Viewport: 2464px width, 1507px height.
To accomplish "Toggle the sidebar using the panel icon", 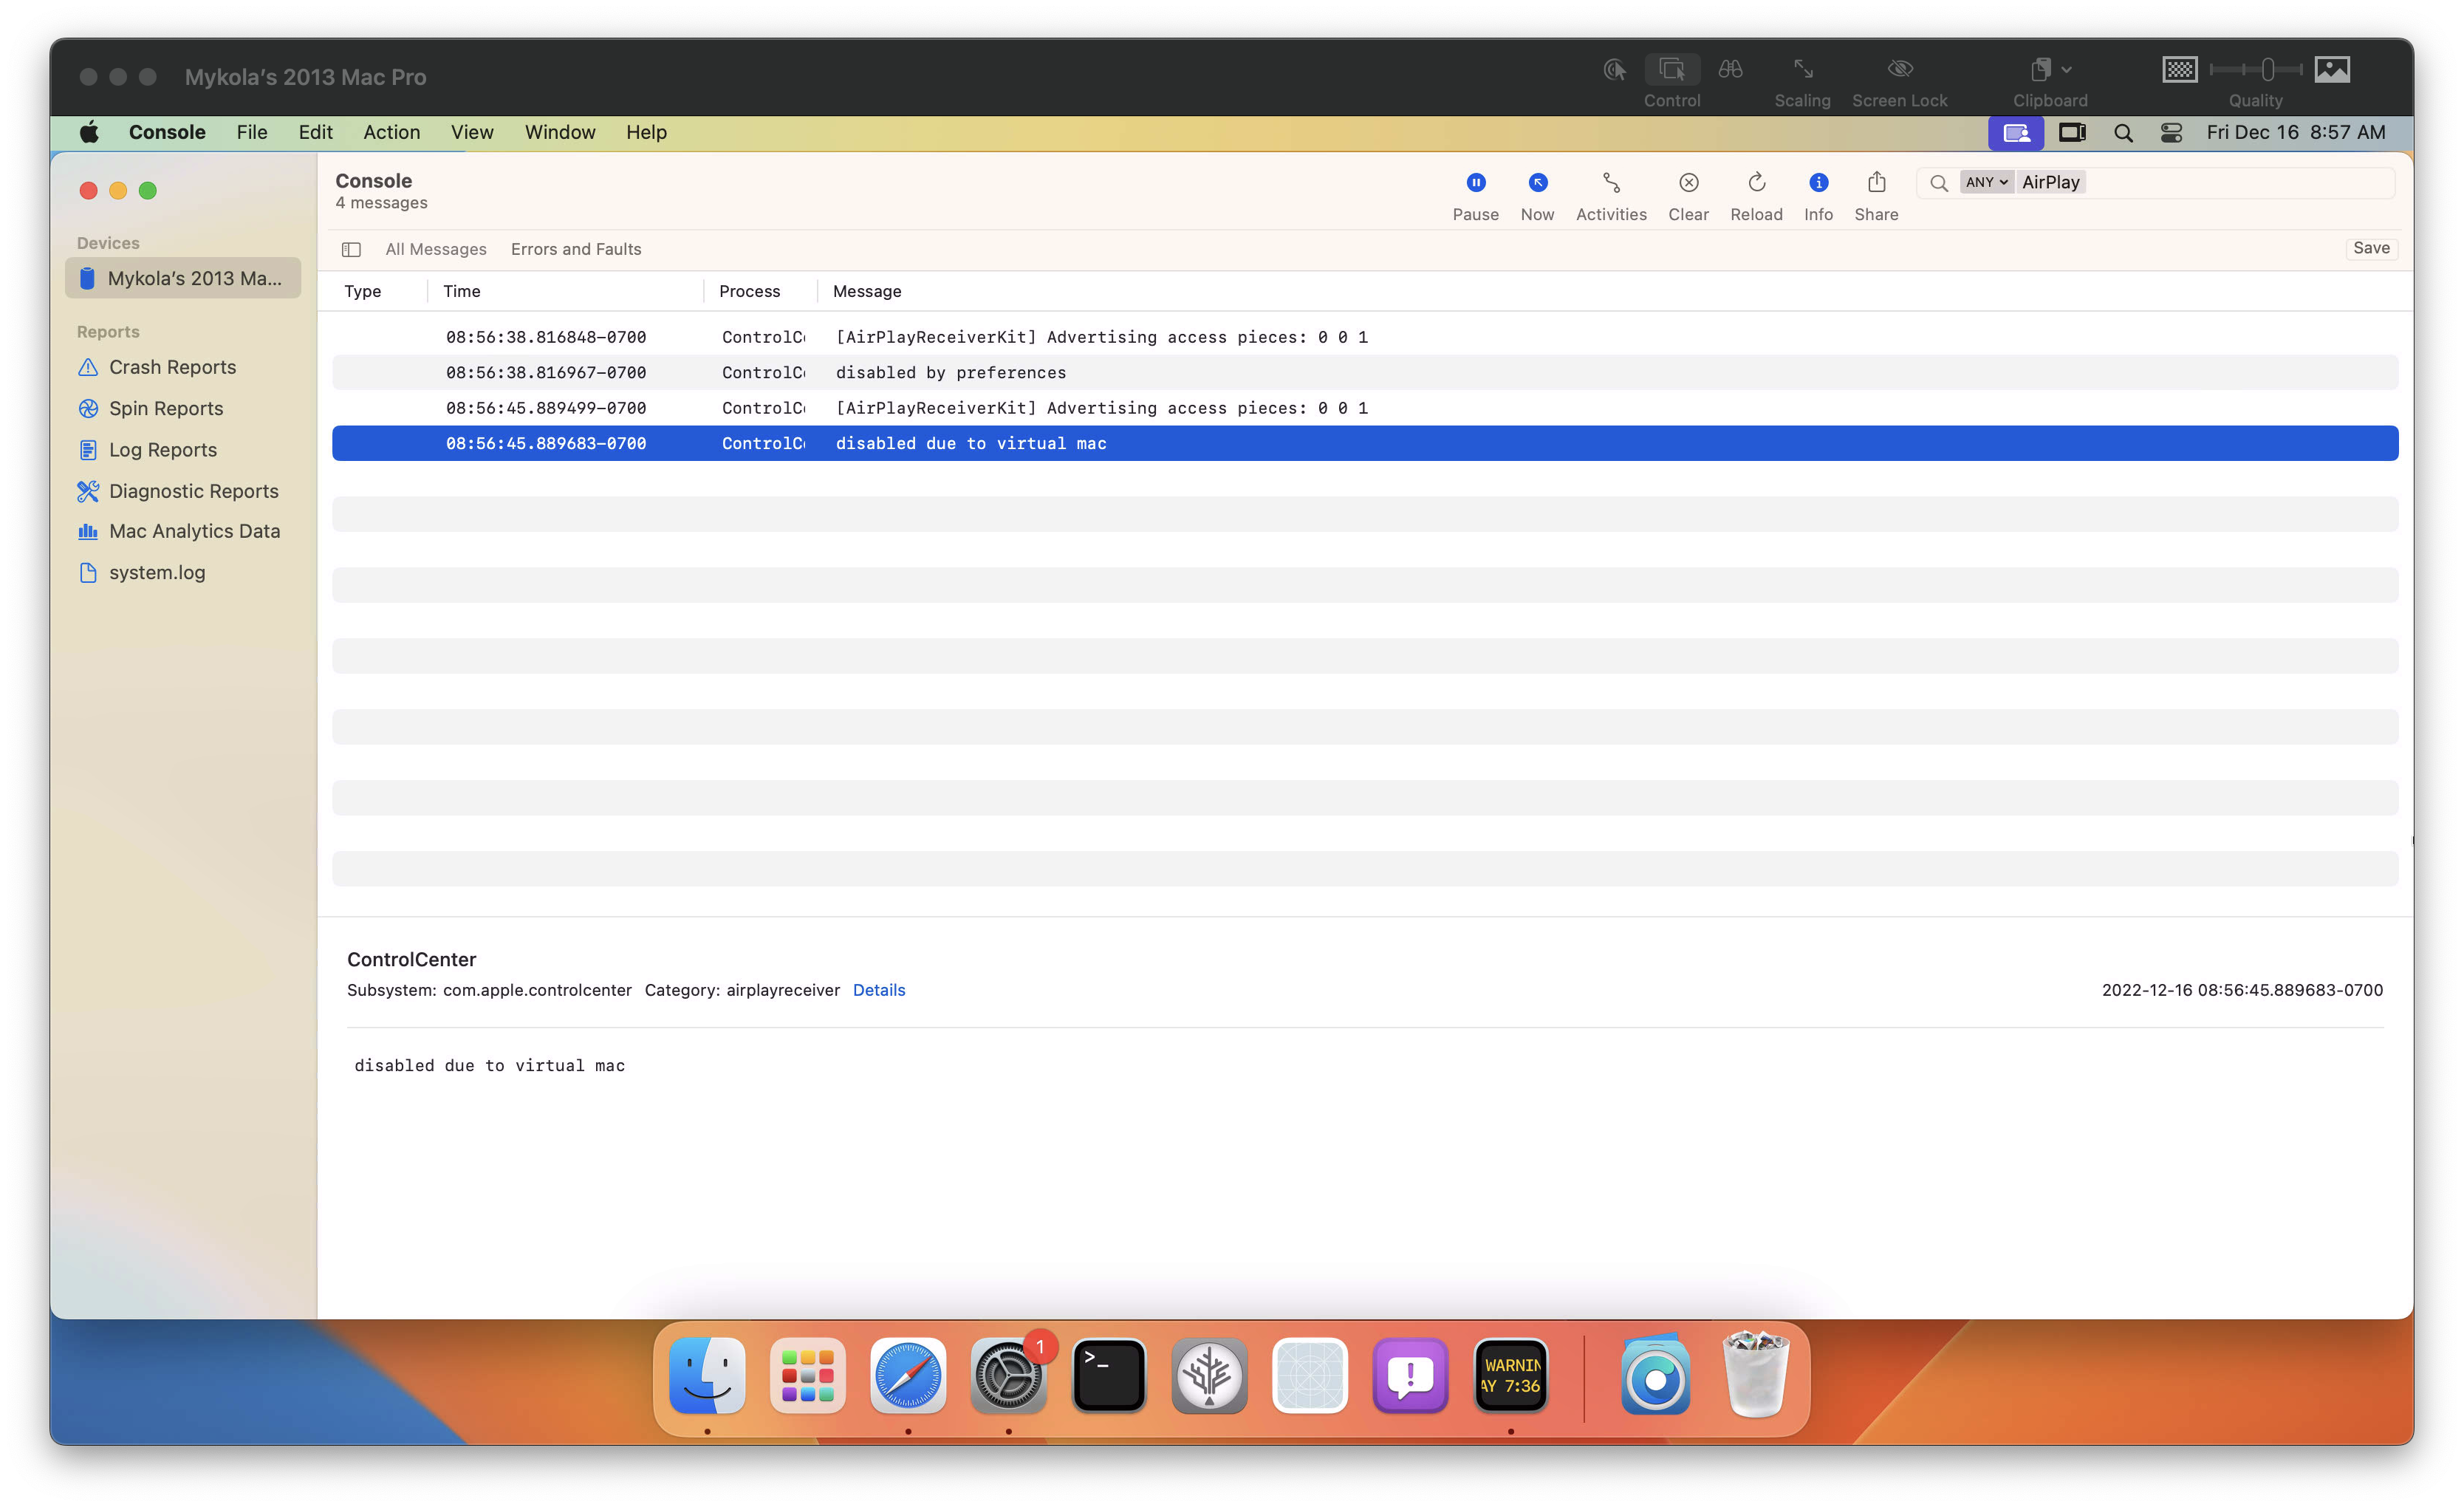I will [351, 249].
